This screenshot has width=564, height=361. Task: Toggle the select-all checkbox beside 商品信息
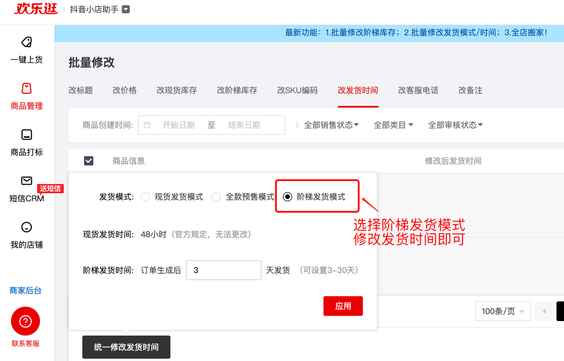[x=89, y=161]
